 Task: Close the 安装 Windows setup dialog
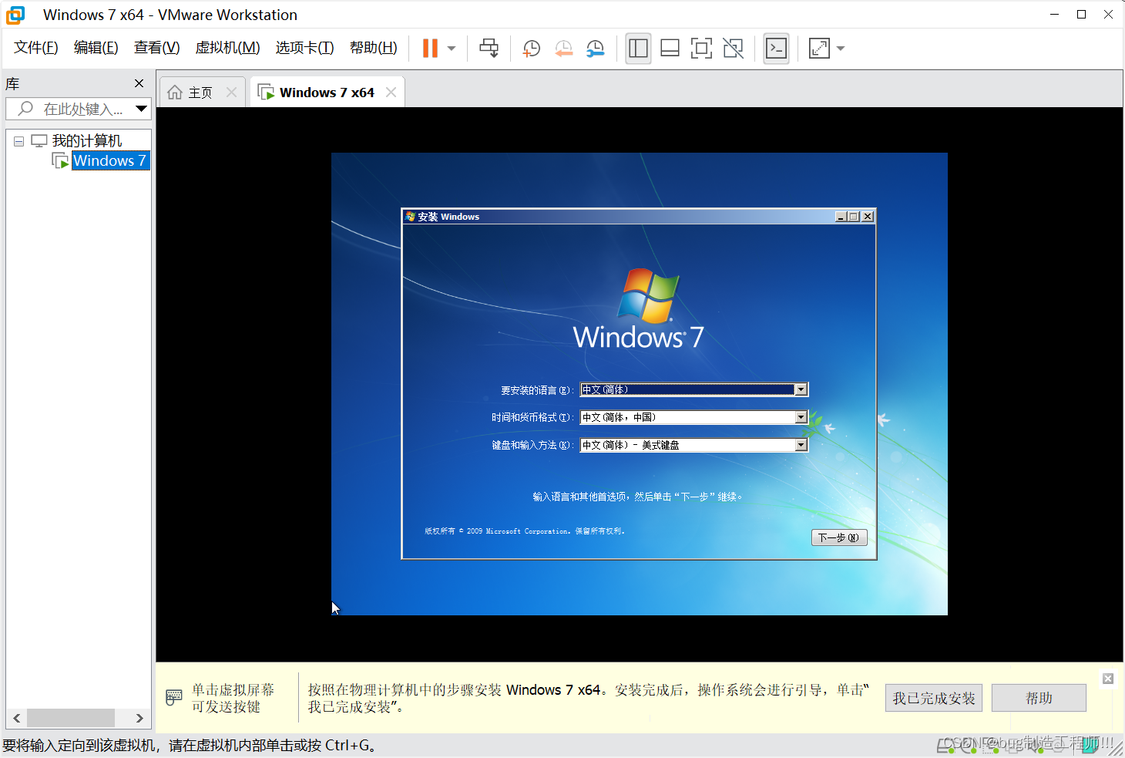pyautogui.click(x=868, y=217)
